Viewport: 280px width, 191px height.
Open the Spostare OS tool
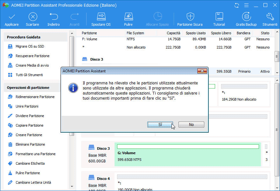pos(101,19)
